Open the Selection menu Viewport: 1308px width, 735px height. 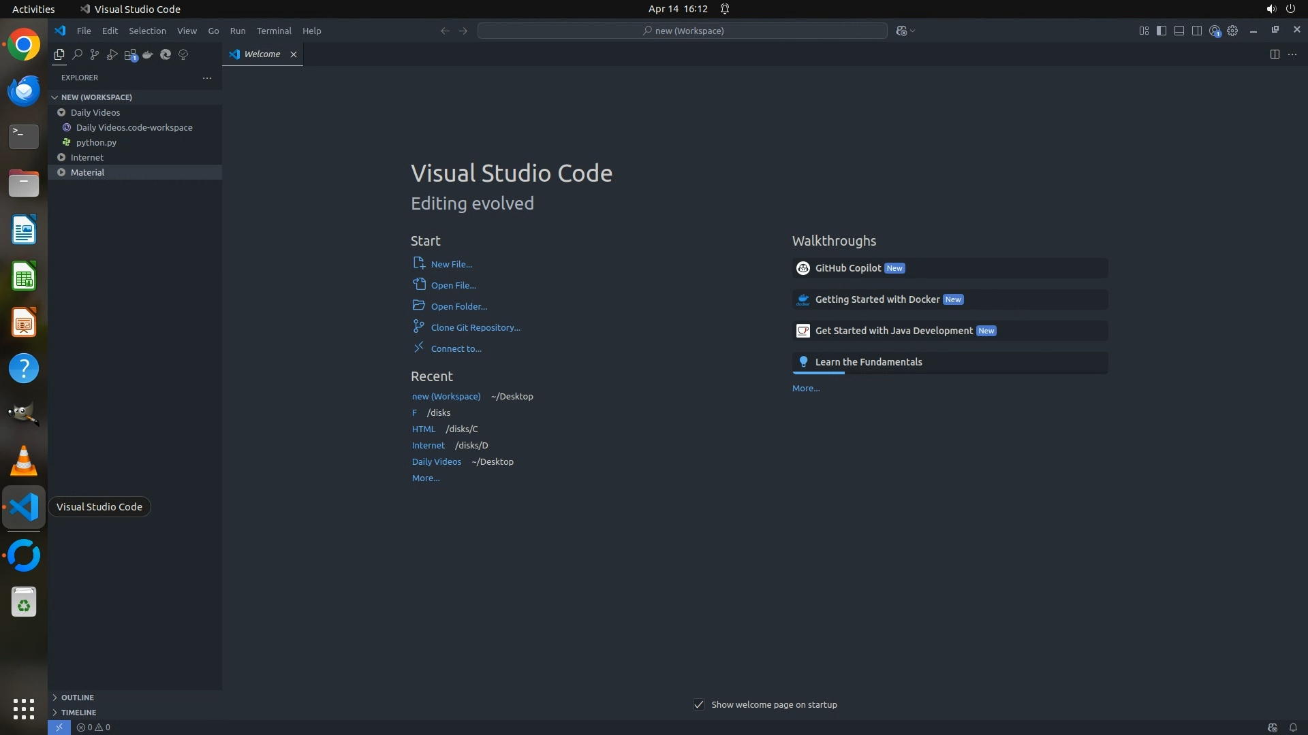click(147, 31)
